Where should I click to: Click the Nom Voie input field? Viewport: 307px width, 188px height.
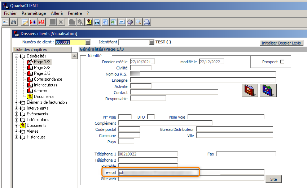226,117
